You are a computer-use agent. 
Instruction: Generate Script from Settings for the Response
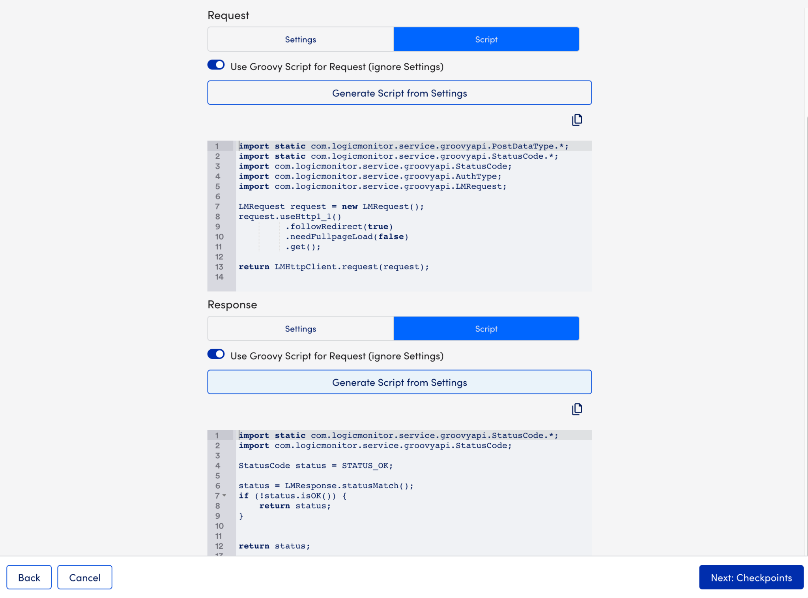399,382
